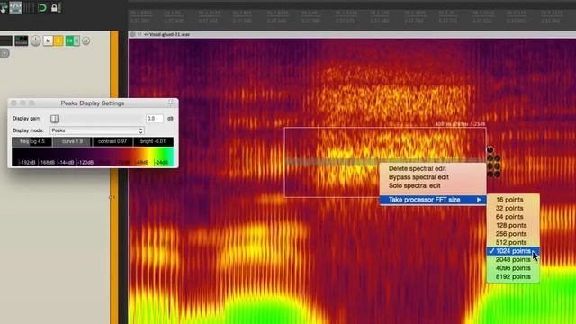Open the track's green FX button
Viewport: 576px width, 324px height.
[69, 40]
